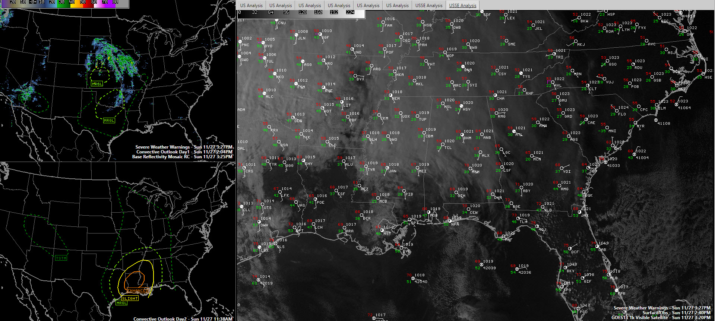Screen dimensions: 715x321
Task: Open the non-underlined USSE Analysis tab
Action: coord(428,5)
